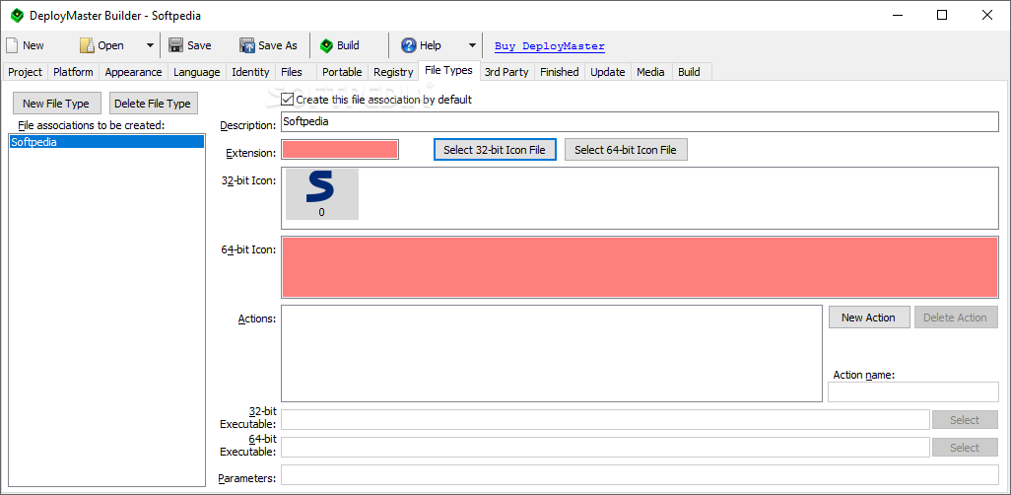Click Select 64-bit Icon File button

[626, 150]
